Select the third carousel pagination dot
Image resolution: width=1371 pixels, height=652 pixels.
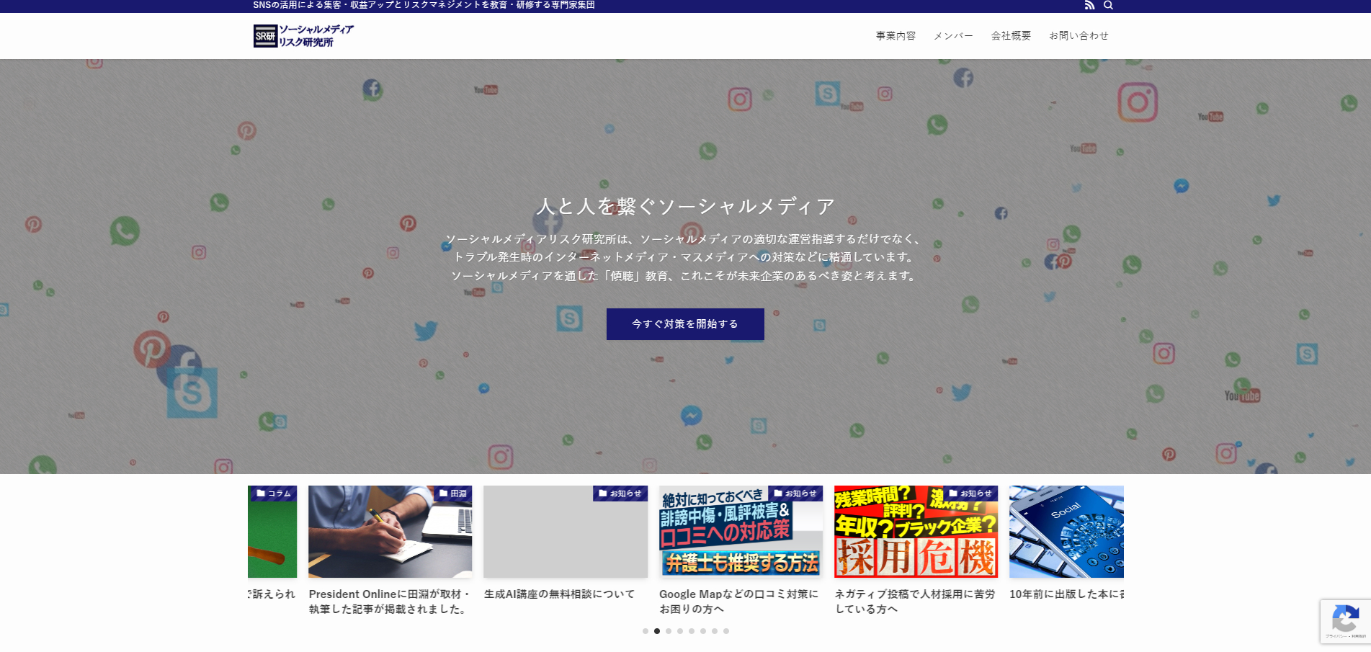(x=669, y=631)
